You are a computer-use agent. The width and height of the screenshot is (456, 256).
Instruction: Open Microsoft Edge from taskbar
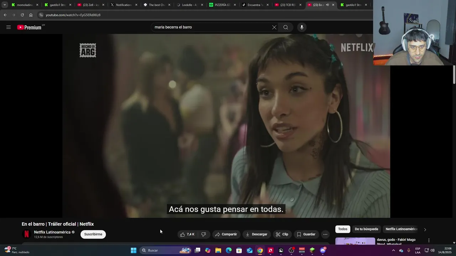229,250
